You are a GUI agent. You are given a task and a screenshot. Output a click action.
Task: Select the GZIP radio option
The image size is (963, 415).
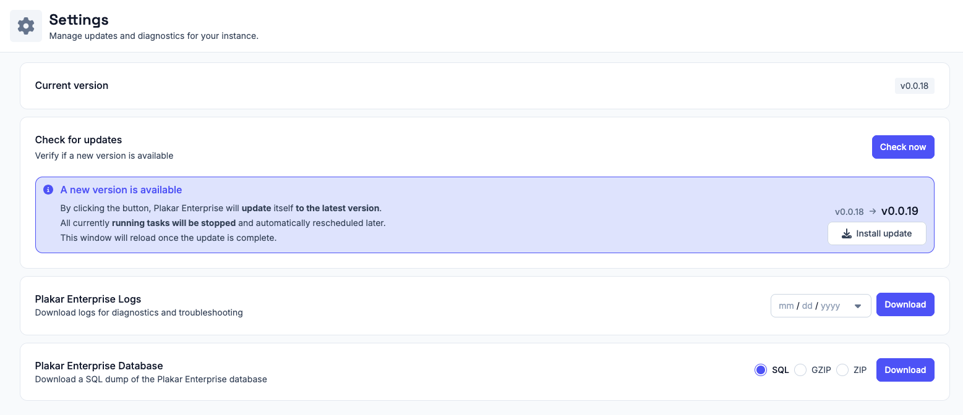(x=800, y=370)
